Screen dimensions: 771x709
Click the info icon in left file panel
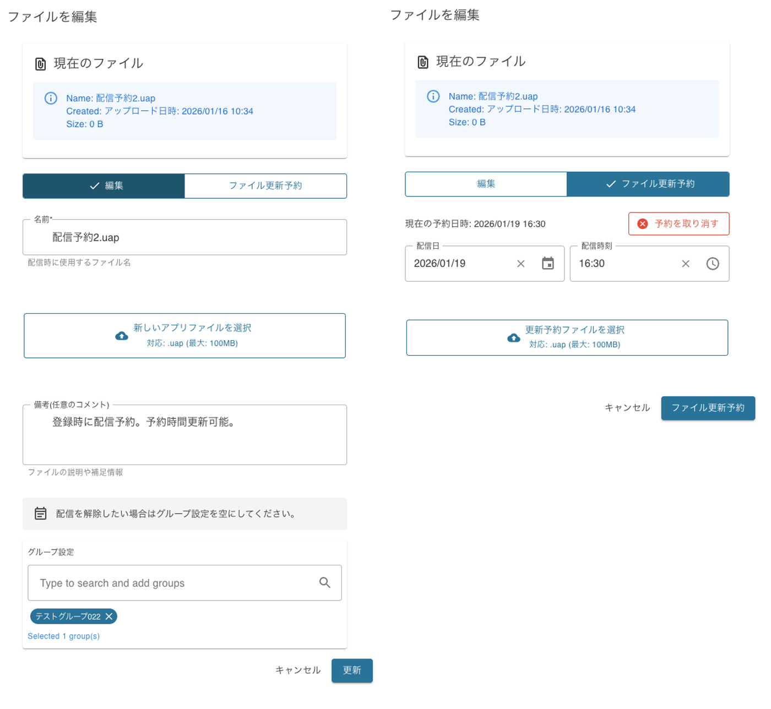[x=51, y=99]
